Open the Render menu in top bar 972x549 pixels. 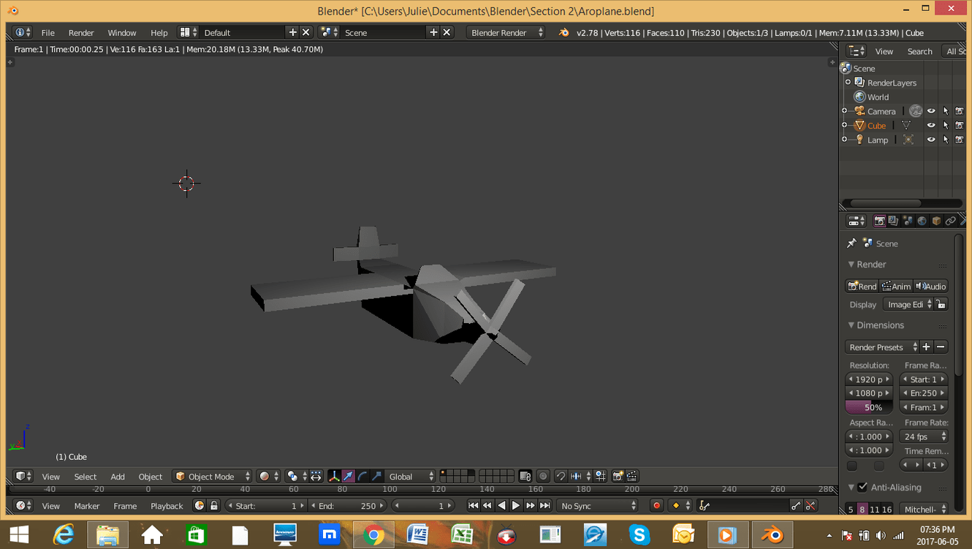(x=81, y=33)
